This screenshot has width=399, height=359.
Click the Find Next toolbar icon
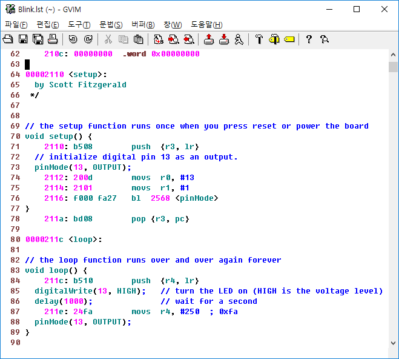173,39
